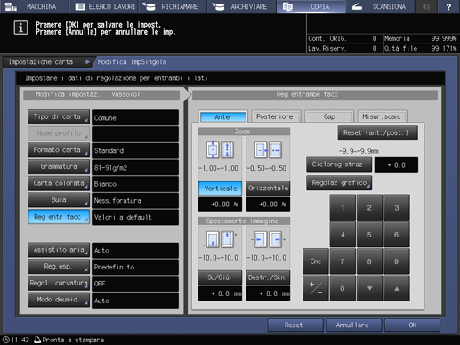Click the clock icon in status bar
This screenshot has width=460, height=345.
(5, 340)
